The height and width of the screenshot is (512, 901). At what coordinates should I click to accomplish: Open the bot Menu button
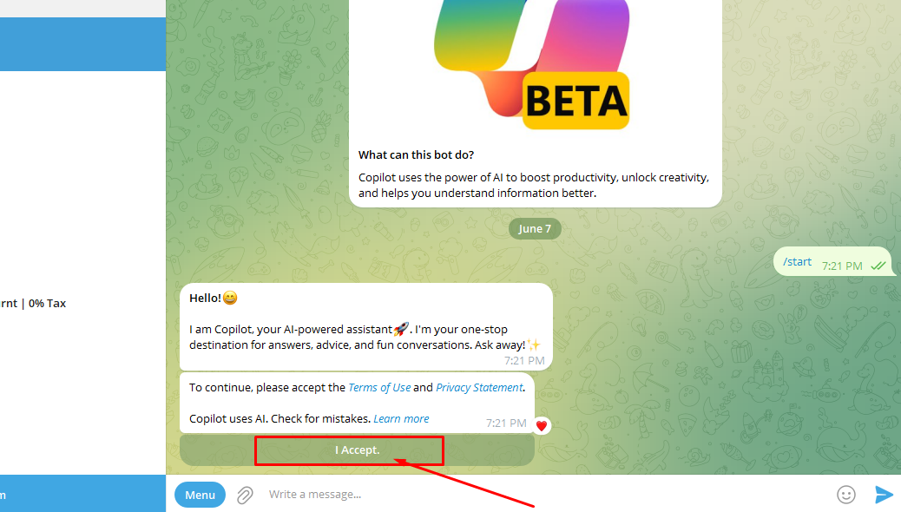click(200, 495)
